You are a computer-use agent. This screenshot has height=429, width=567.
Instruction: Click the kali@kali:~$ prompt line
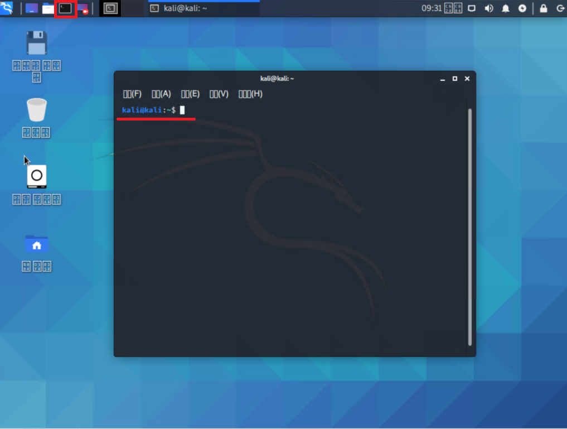pyautogui.click(x=153, y=110)
